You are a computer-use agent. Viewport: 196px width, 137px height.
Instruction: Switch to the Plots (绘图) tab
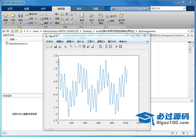(27, 9)
